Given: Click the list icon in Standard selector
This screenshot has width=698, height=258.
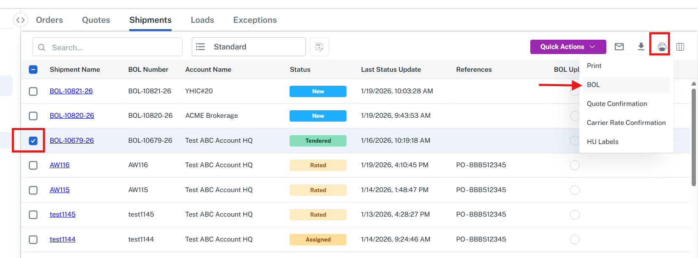Looking at the screenshot, I should point(201,47).
